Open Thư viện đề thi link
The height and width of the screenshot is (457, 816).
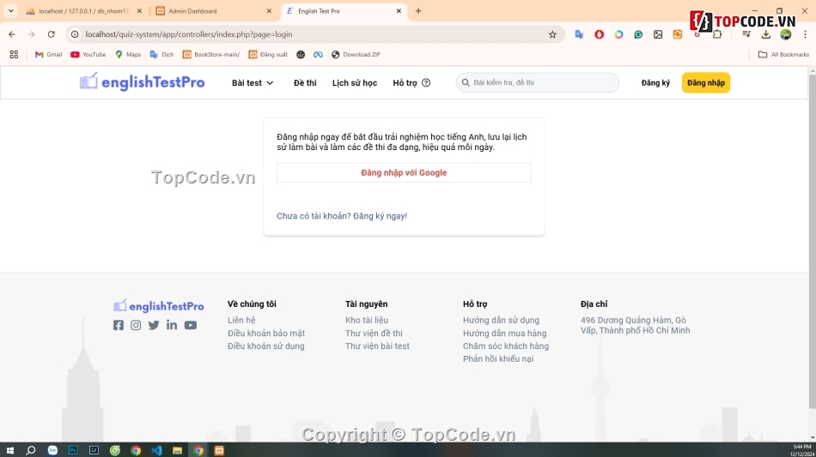tap(374, 334)
